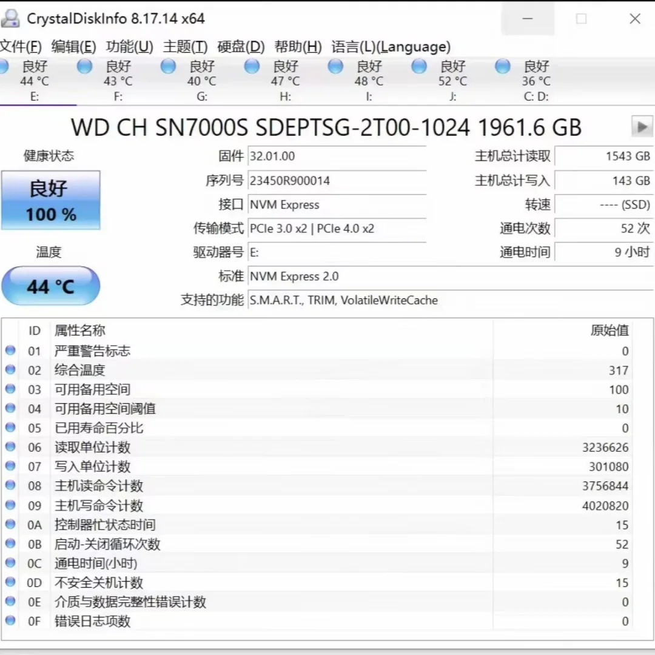The image size is (655, 655).
Task: Open the 文件(F) menu
Action: pyautogui.click(x=21, y=46)
